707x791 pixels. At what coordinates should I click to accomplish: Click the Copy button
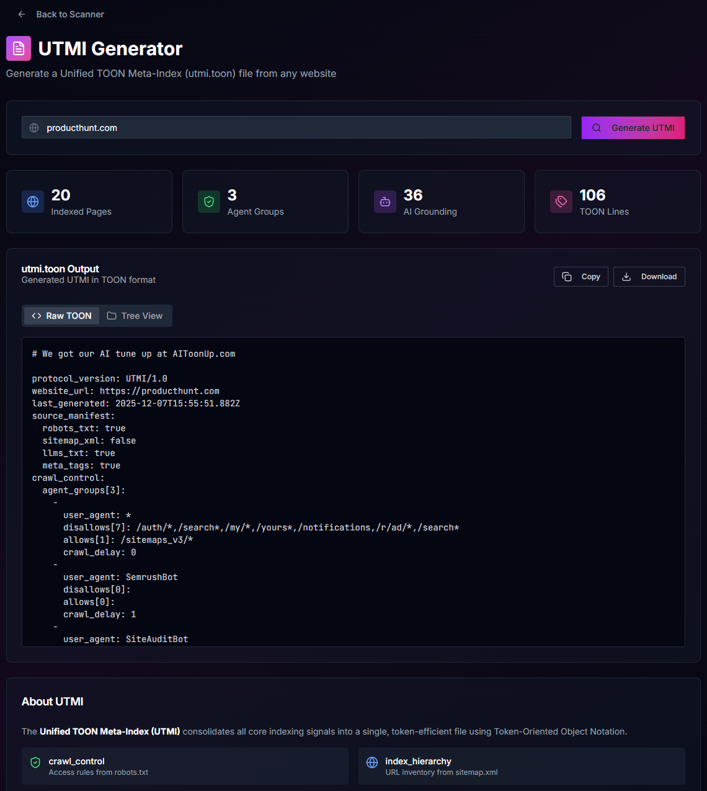click(x=581, y=277)
